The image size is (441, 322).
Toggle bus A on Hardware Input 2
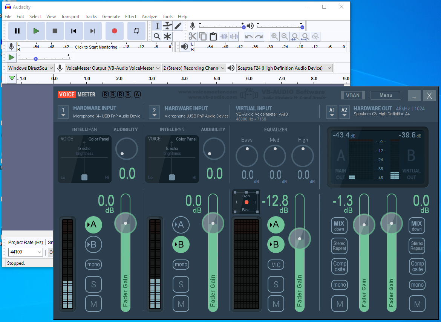[x=181, y=224]
